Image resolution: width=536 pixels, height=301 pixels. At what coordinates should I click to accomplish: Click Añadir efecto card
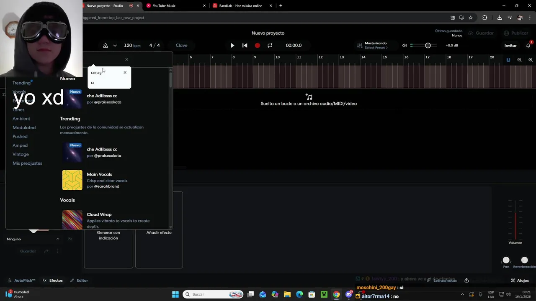pyautogui.click(x=159, y=249)
